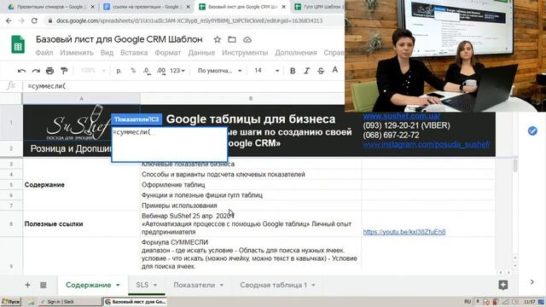Switch to the Показатели sheet tab

click(194, 285)
